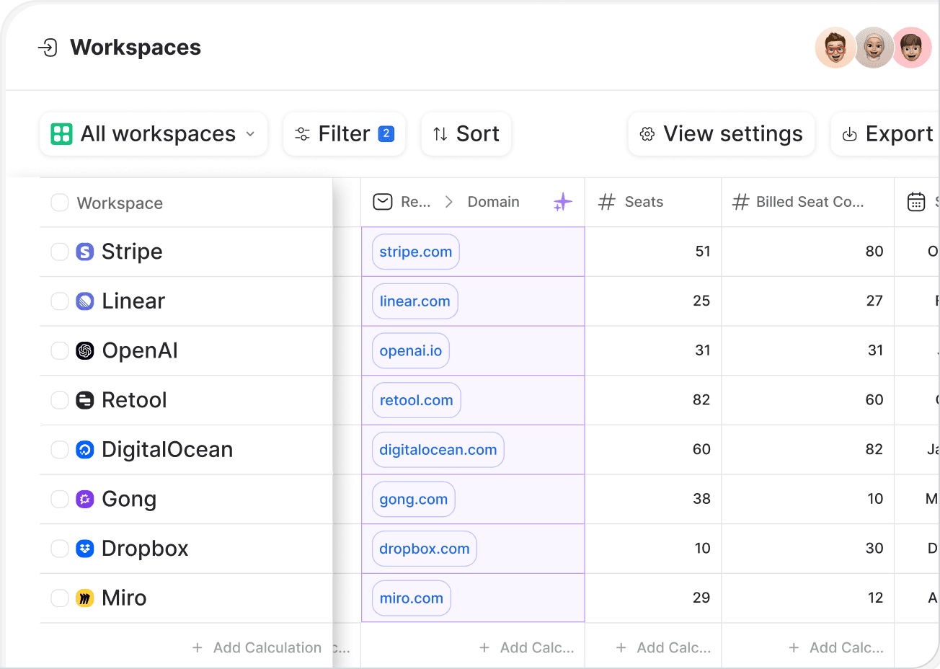Viewport: 940px width, 669px height.
Task: Open the gong.com domain link
Action: pyautogui.click(x=414, y=499)
